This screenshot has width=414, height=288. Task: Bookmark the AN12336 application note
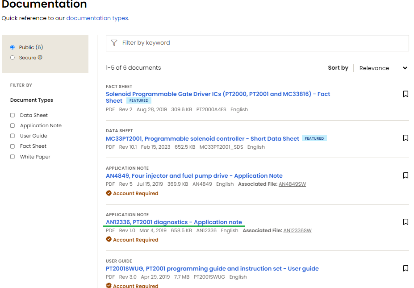[x=406, y=222]
